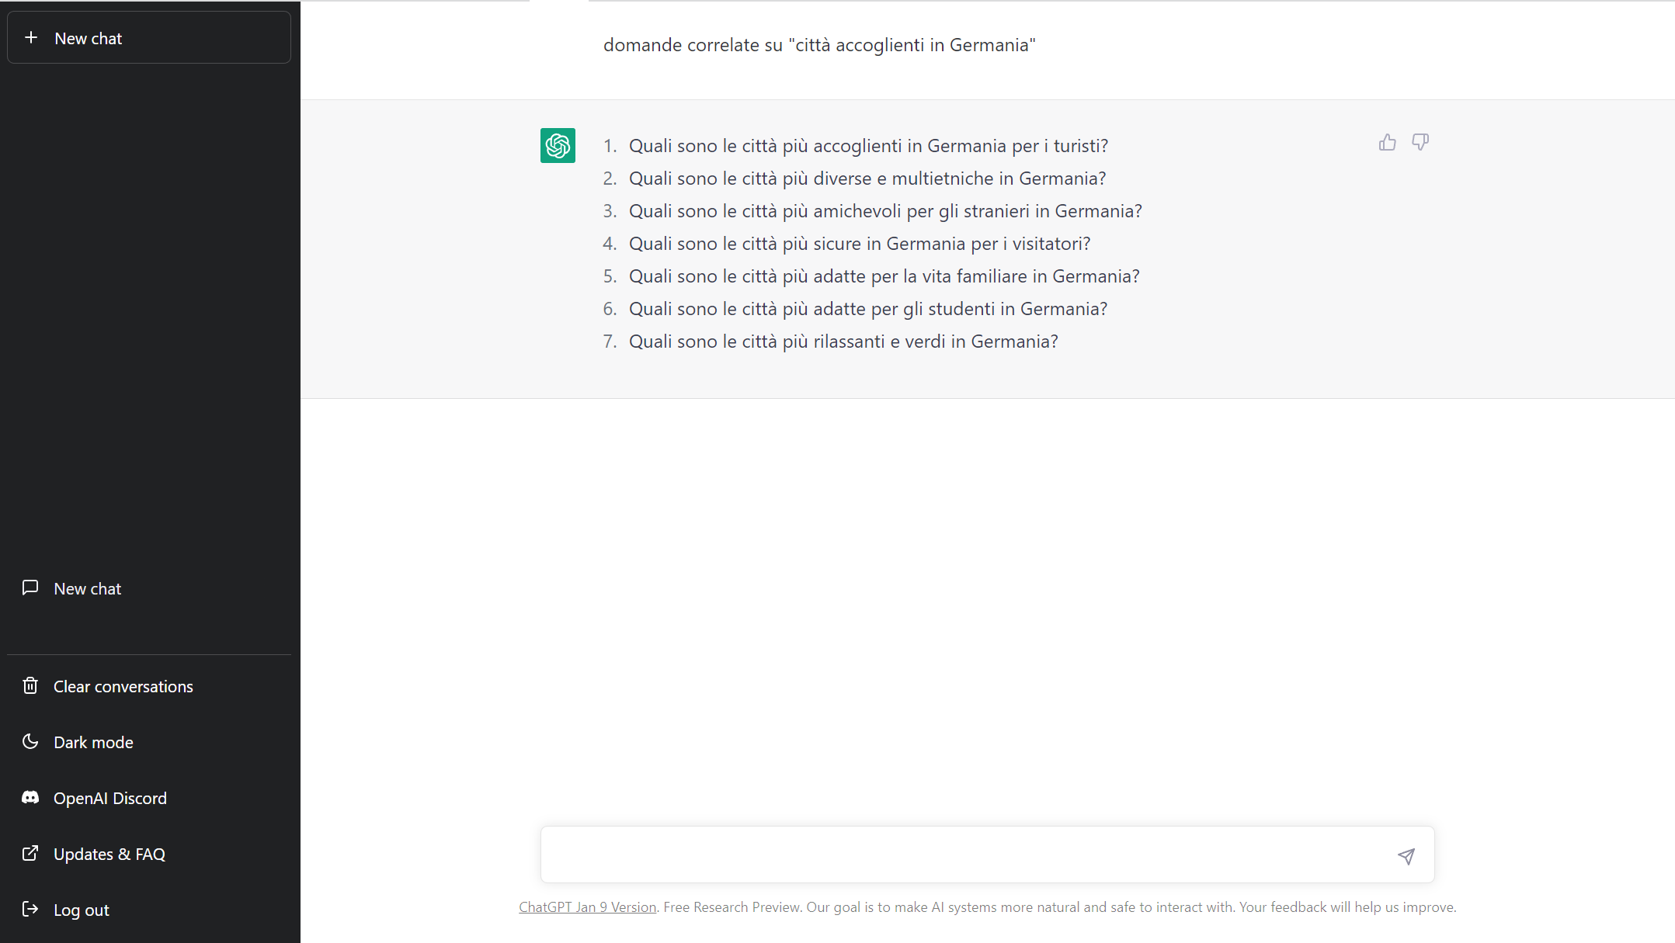Open the ChatGPT Jan 9 Version link
This screenshot has width=1675, height=943.
[x=587, y=907]
